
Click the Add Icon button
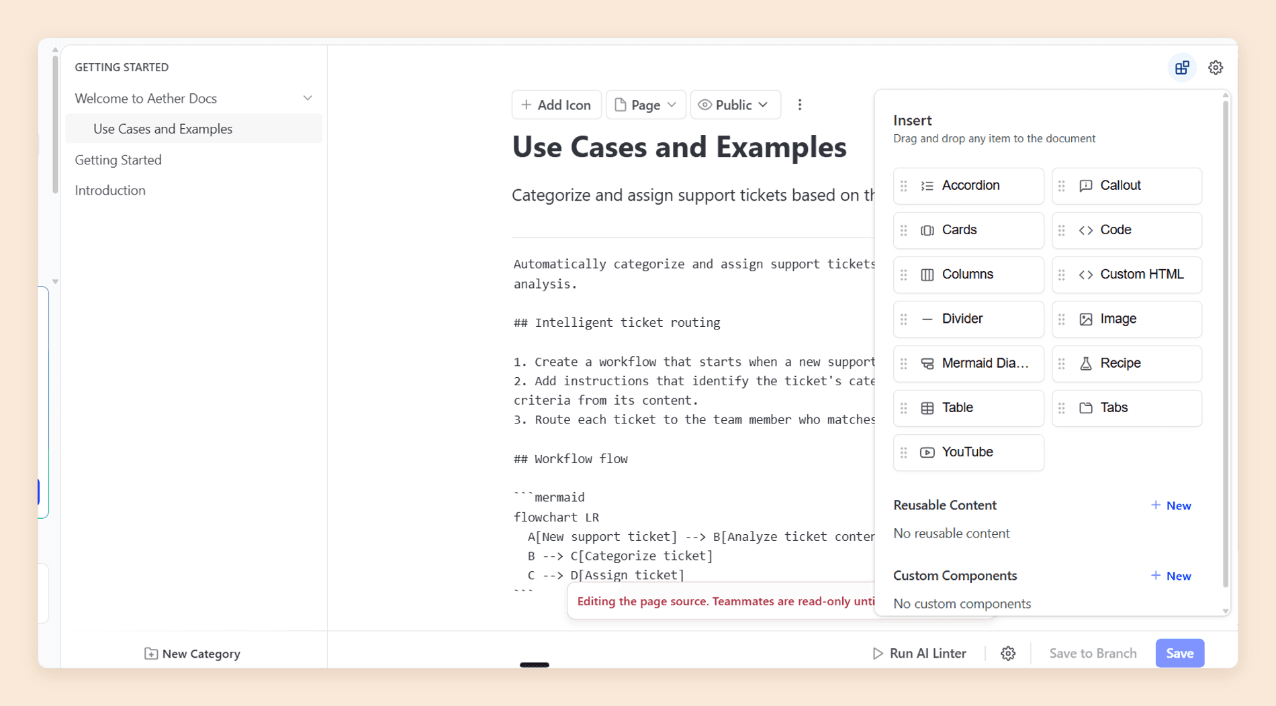pos(556,105)
